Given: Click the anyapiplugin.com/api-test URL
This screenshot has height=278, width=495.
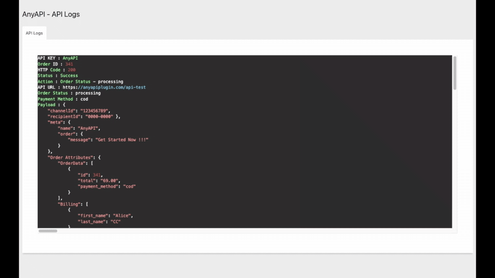Looking at the screenshot, I should pos(104,87).
